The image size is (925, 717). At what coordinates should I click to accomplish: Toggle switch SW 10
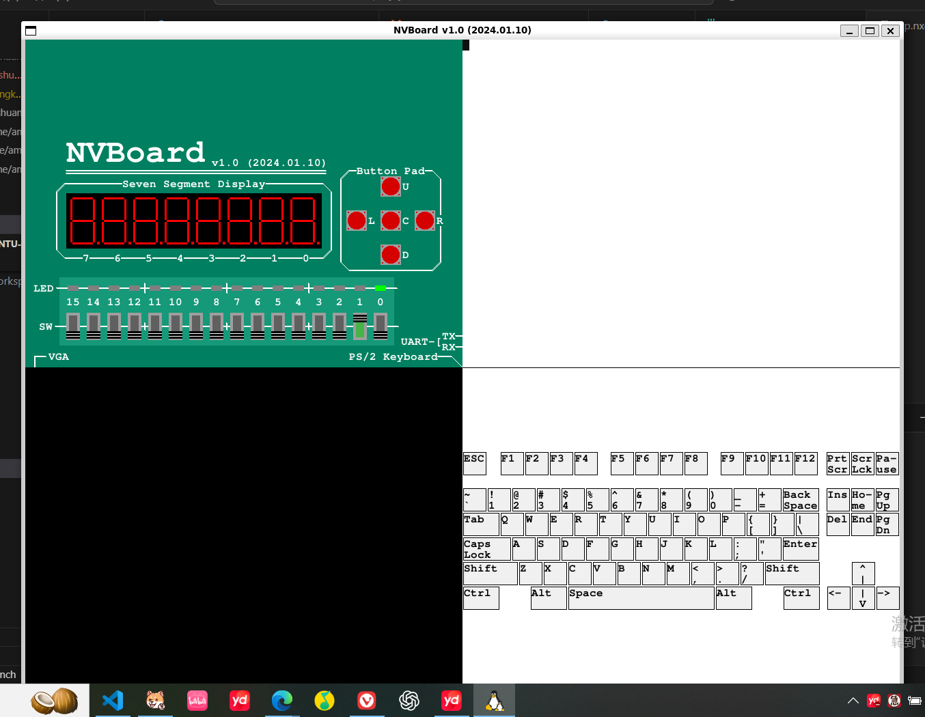176,326
